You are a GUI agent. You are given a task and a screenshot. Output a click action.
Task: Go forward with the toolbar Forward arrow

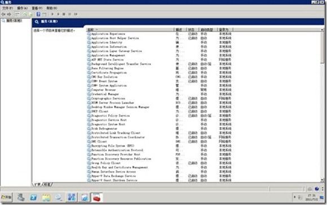(x=9, y=14)
